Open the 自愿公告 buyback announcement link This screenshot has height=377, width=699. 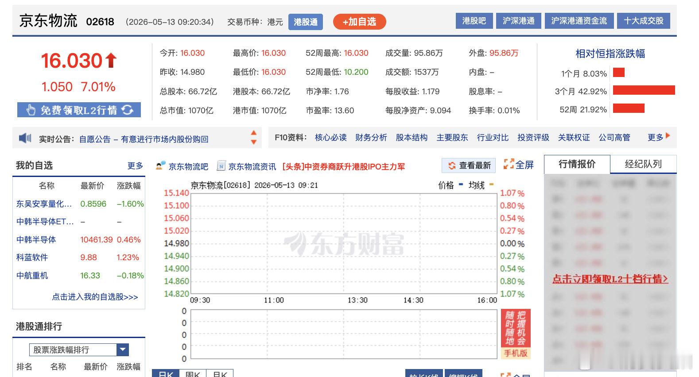click(144, 139)
